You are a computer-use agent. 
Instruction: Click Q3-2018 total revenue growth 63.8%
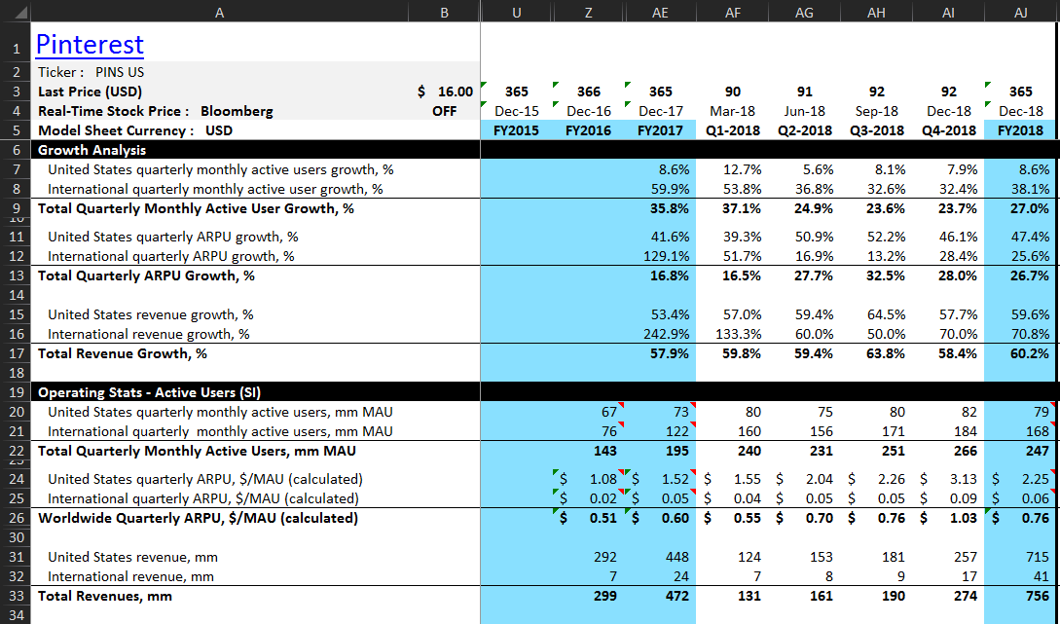click(x=877, y=353)
